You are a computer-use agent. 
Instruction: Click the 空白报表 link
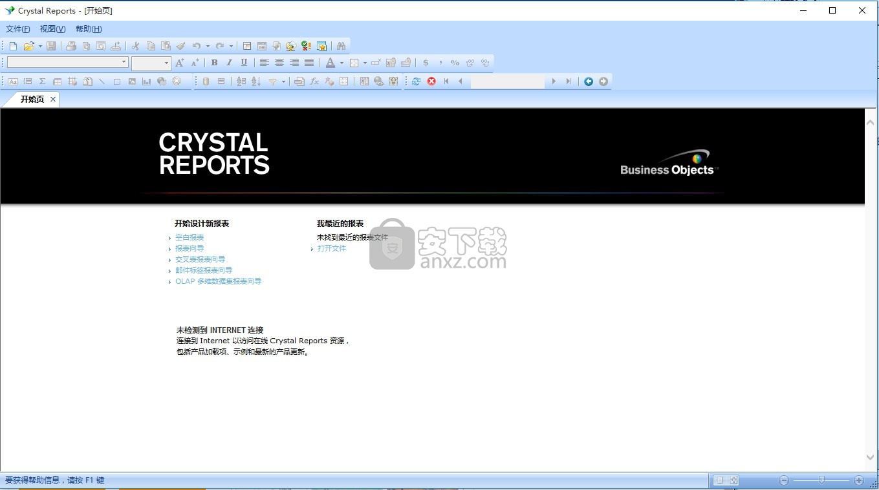tap(190, 238)
